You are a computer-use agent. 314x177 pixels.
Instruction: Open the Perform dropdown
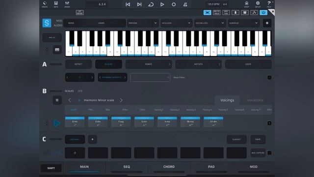[143, 23]
